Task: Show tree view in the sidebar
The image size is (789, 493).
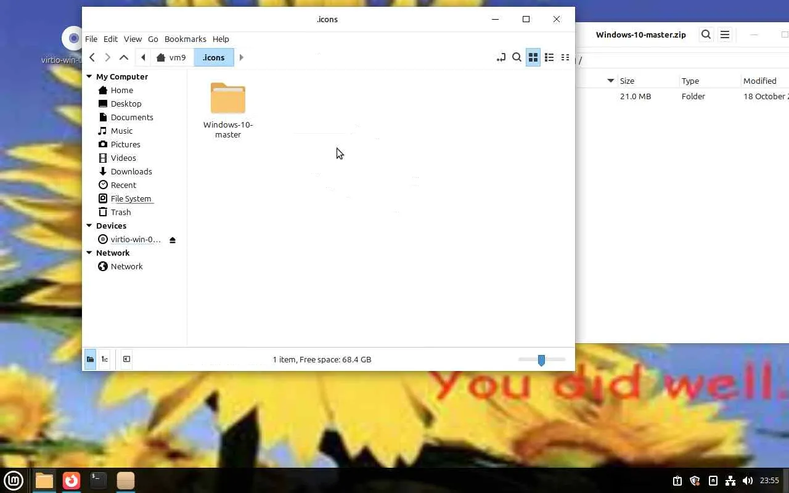Action: (105, 359)
